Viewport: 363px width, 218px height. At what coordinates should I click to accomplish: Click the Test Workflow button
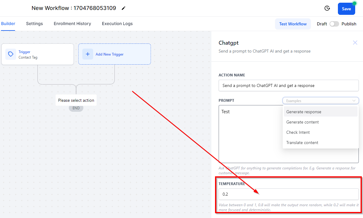(x=293, y=24)
